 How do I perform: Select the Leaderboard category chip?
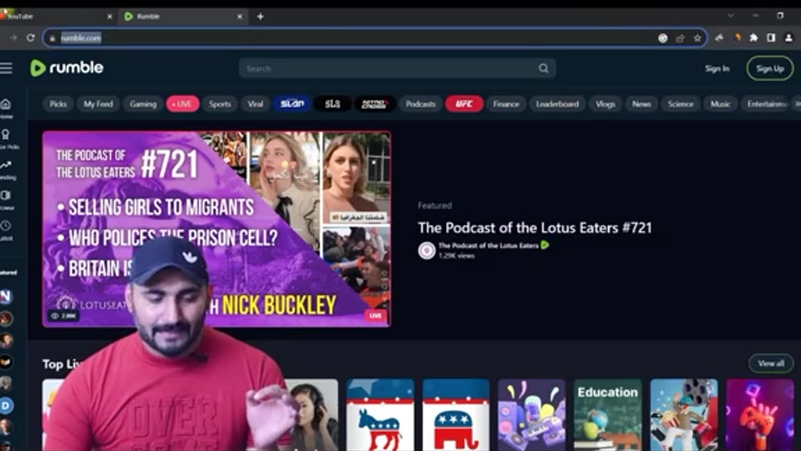[557, 104]
